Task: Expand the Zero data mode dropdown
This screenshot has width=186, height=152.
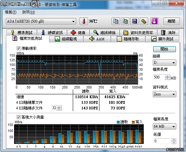Action: coord(164,94)
